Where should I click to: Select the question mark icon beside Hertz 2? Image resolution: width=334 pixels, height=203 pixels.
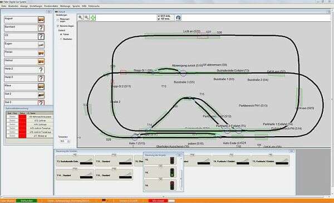point(41,70)
